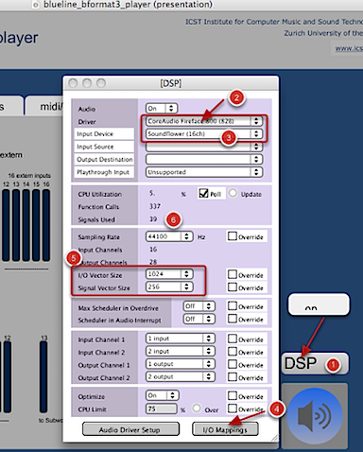Open the DSP settings button
Viewport: 363px width, 452px height.
coord(315,363)
